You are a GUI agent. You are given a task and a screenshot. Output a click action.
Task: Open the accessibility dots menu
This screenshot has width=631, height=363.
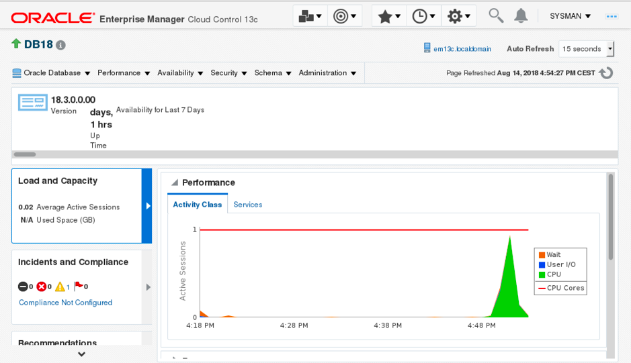[612, 17]
